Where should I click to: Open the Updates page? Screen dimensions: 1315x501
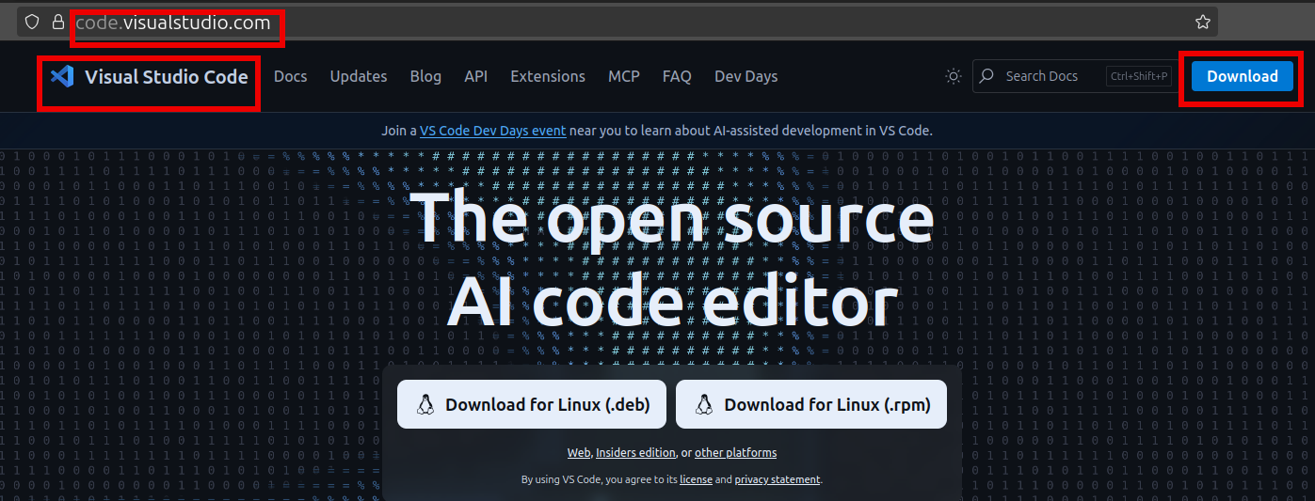(x=359, y=76)
